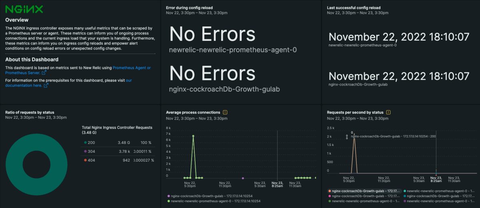Click the 7k peak point on connections chart
The image size is (480, 208).
click(194, 136)
